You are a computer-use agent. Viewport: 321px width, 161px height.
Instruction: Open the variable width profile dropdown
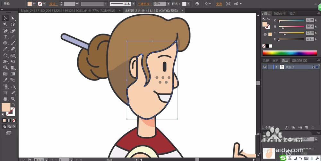(x=105, y=4)
